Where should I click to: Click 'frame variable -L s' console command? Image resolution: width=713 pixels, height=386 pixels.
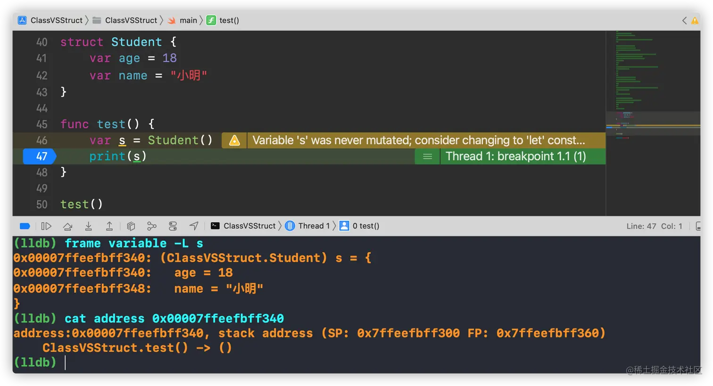[134, 243]
